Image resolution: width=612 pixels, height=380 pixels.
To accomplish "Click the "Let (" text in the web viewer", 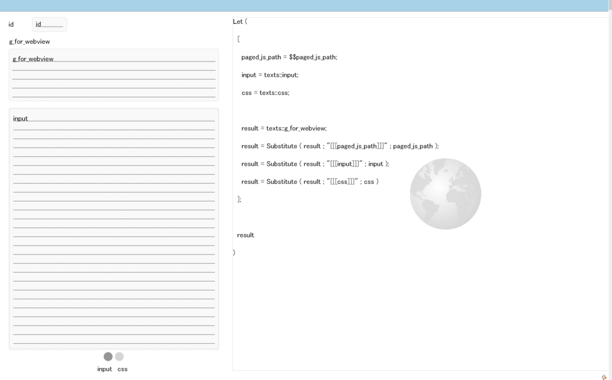I will (x=239, y=21).
